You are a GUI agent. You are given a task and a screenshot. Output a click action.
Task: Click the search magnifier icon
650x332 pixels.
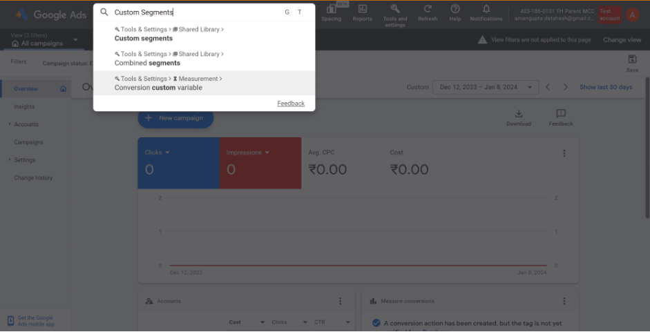tap(104, 12)
